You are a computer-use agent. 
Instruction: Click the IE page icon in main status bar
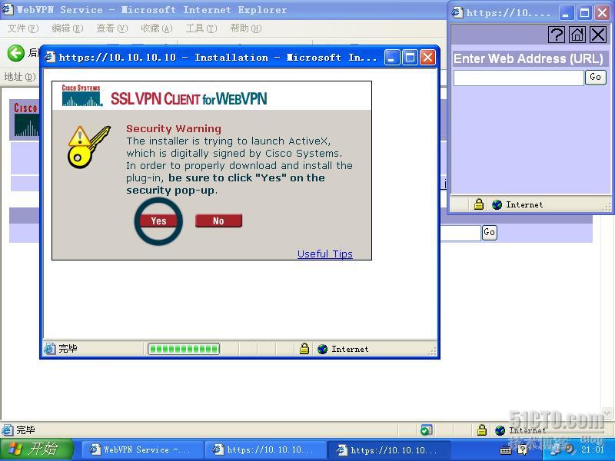click(8, 430)
